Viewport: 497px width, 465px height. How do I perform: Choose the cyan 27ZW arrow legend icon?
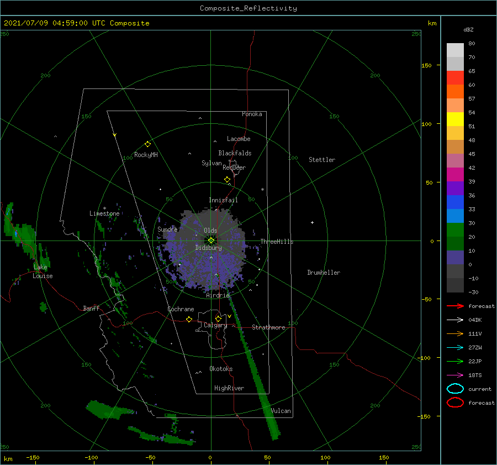455,348
